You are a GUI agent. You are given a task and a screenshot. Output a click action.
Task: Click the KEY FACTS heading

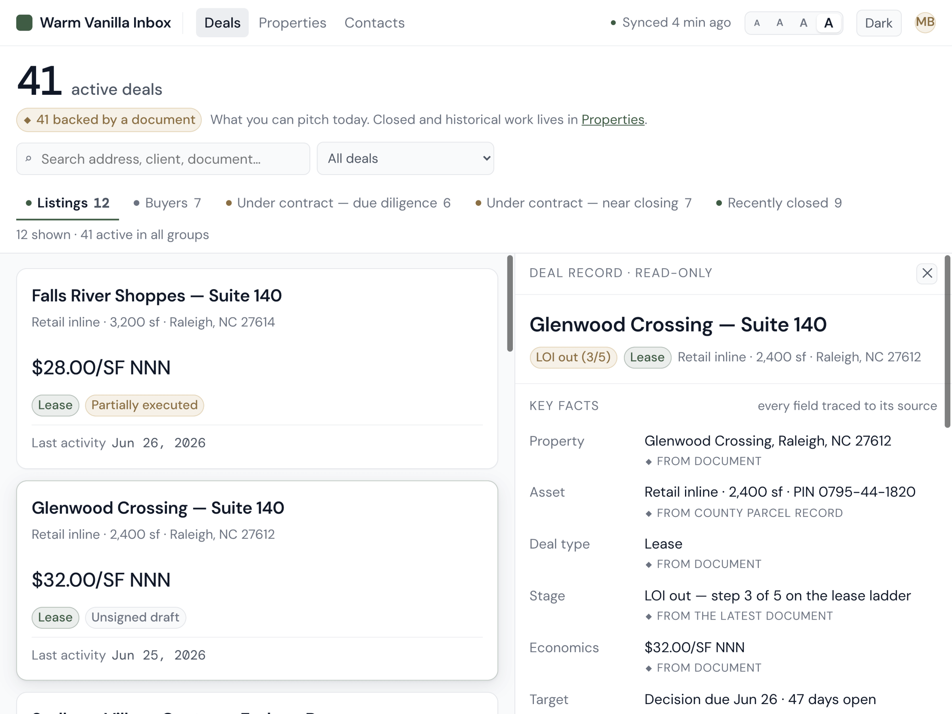(564, 406)
